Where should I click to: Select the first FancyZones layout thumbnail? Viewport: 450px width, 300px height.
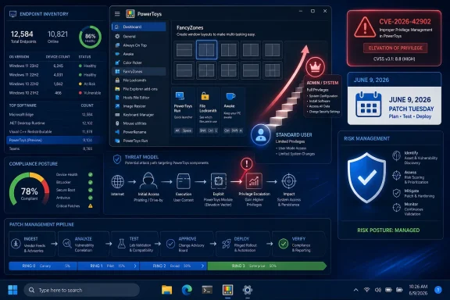point(184,50)
